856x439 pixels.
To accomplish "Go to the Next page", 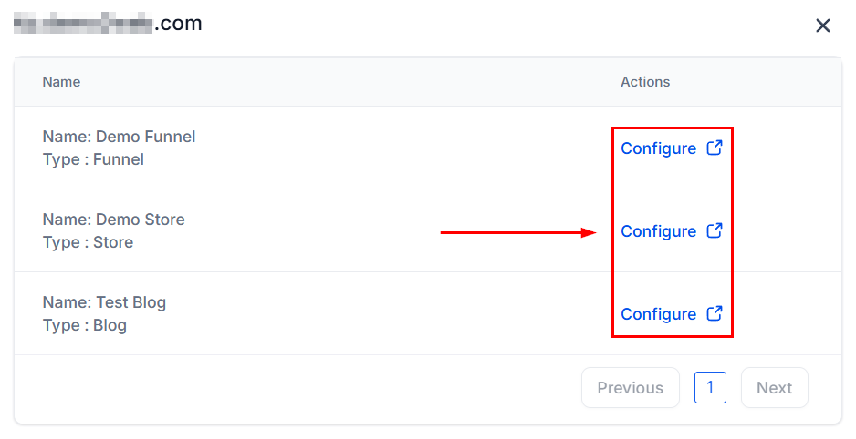I will [x=774, y=388].
